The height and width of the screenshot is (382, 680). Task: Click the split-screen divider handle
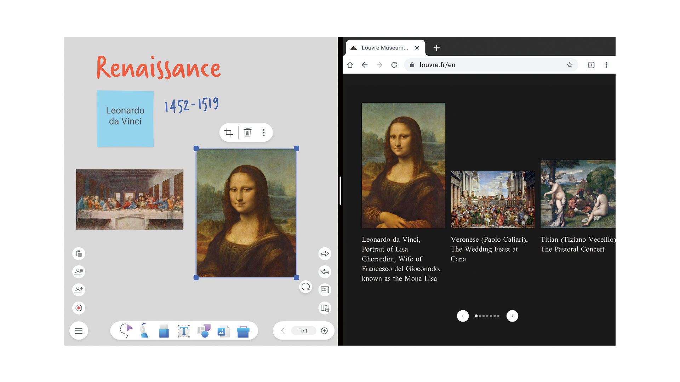click(x=340, y=191)
